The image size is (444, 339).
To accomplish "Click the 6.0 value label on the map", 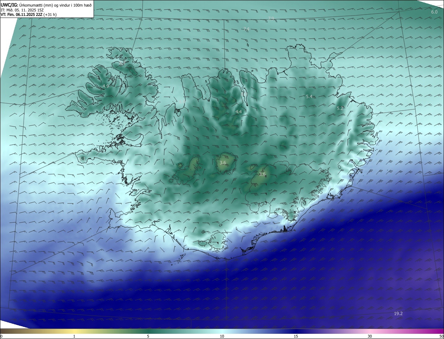I will pyautogui.click(x=434, y=12).
